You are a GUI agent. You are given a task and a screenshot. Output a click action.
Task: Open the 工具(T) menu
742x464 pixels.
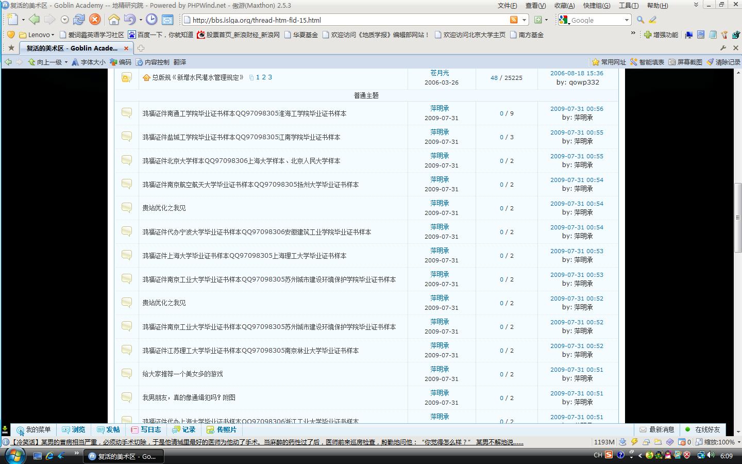[x=628, y=5]
